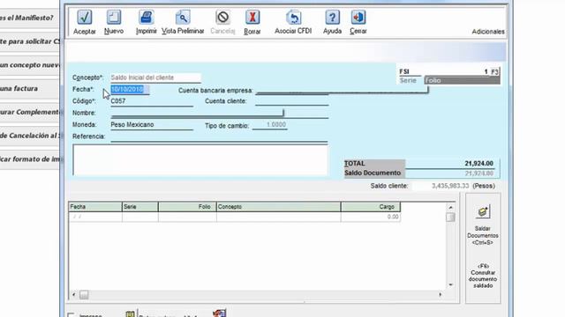The height and width of the screenshot is (317, 565).
Task: Open Asociar CFDI tool
Action: pyautogui.click(x=293, y=18)
